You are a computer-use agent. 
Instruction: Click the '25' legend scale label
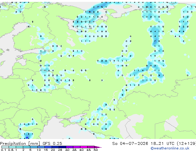coord(60,150)
